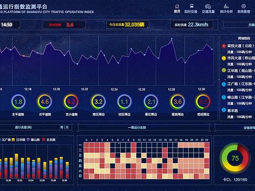The image size is (255, 191).
Task: Click the 一周运行态势 panel header
Action: point(137,127)
